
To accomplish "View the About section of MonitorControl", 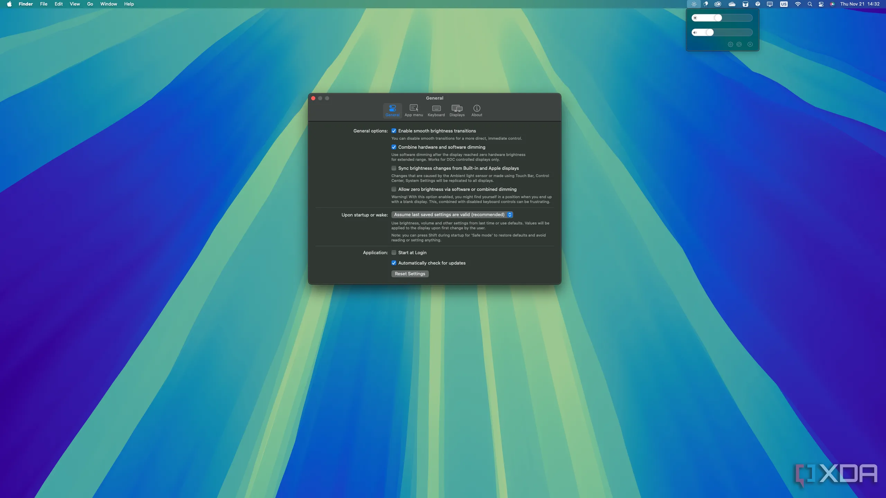I will tap(477, 110).
